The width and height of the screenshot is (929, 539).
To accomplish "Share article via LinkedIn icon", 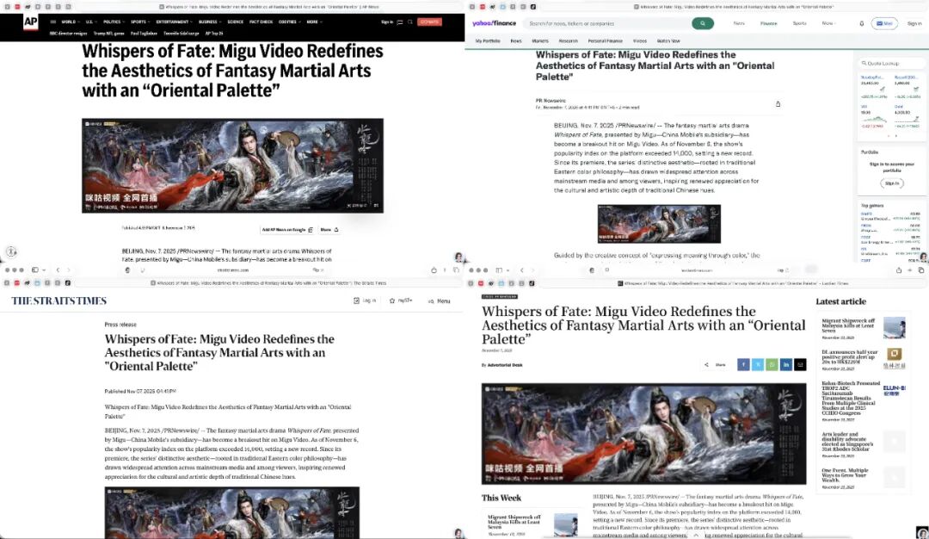I will 786,364.
